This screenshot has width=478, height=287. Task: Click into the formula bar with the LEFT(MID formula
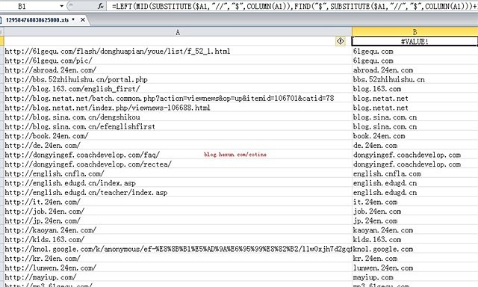click(292, 6)
